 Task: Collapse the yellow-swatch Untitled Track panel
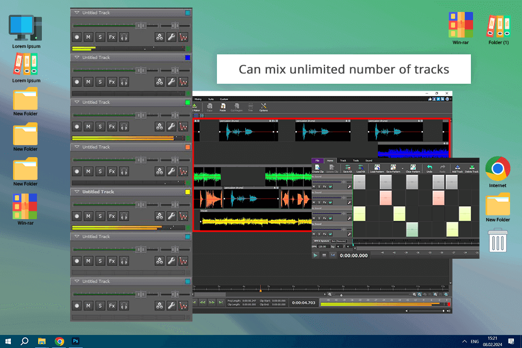point(77,191)
